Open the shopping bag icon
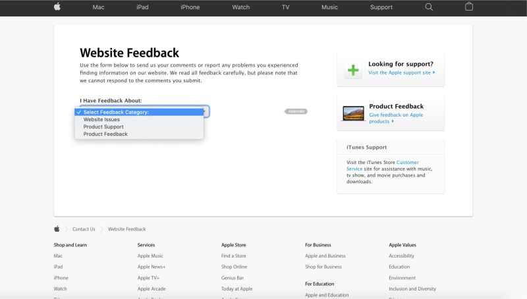The image size is (527, 299). 469,7
